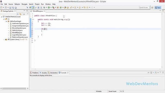
Task: Click the Open Task folder icon
Action: click(68, 7)
